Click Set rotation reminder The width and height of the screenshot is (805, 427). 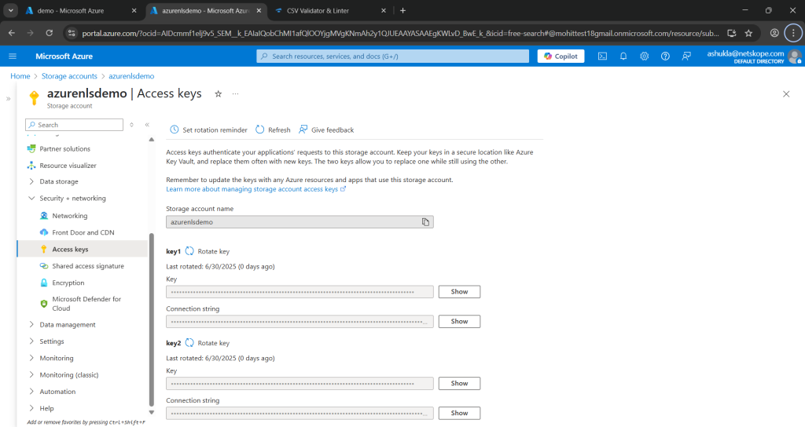pos(208,130)
